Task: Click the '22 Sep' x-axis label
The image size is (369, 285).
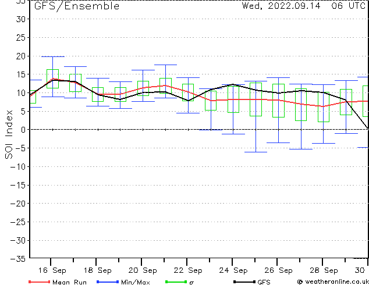Action: (188, 270)
